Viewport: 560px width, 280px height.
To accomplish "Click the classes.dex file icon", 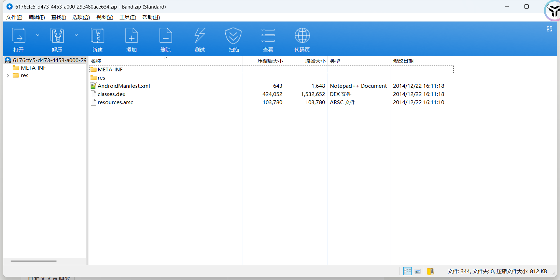I will click(x=93, y=94).
